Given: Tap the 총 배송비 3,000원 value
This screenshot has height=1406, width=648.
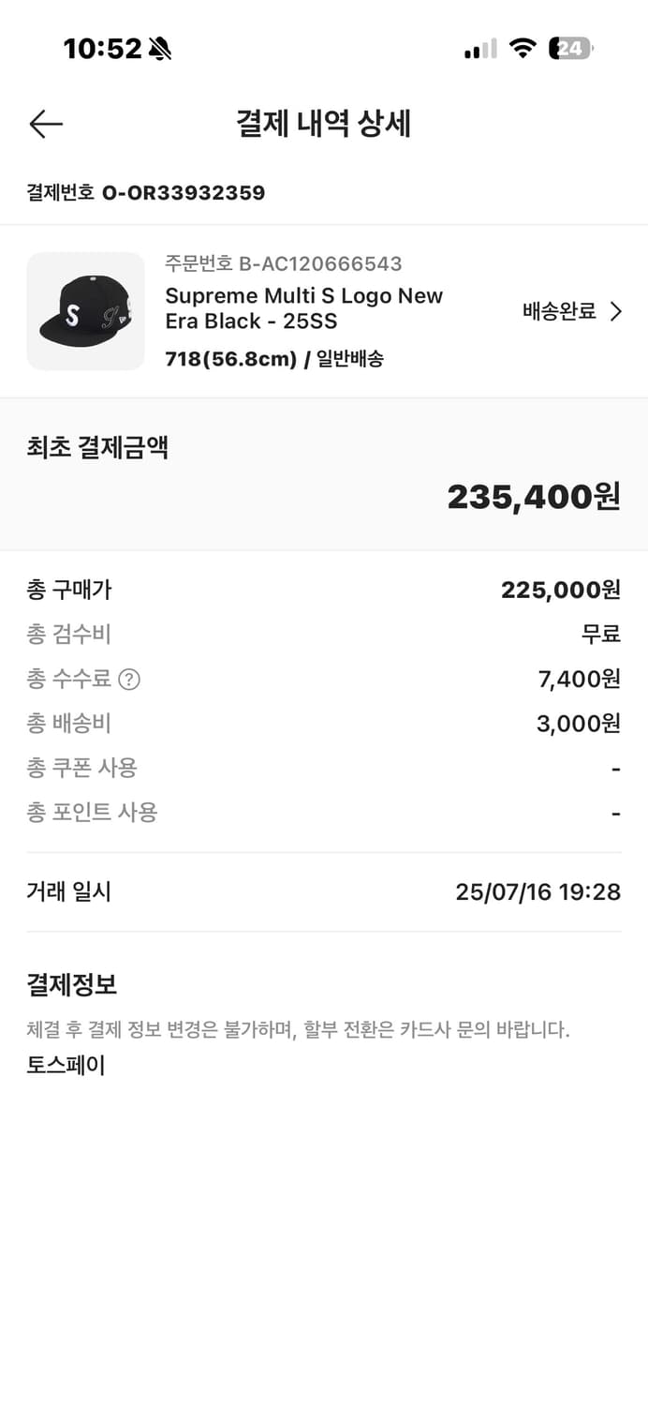Looking at the screenshot, I should pyautogui.click(x=578, y=724).
